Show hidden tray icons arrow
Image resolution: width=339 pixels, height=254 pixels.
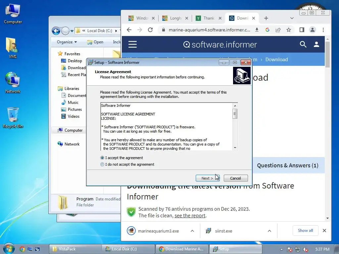tap(281, 249)
